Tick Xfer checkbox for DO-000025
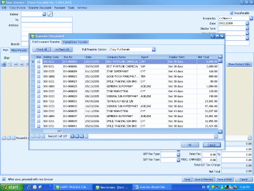 click(39, 87)
